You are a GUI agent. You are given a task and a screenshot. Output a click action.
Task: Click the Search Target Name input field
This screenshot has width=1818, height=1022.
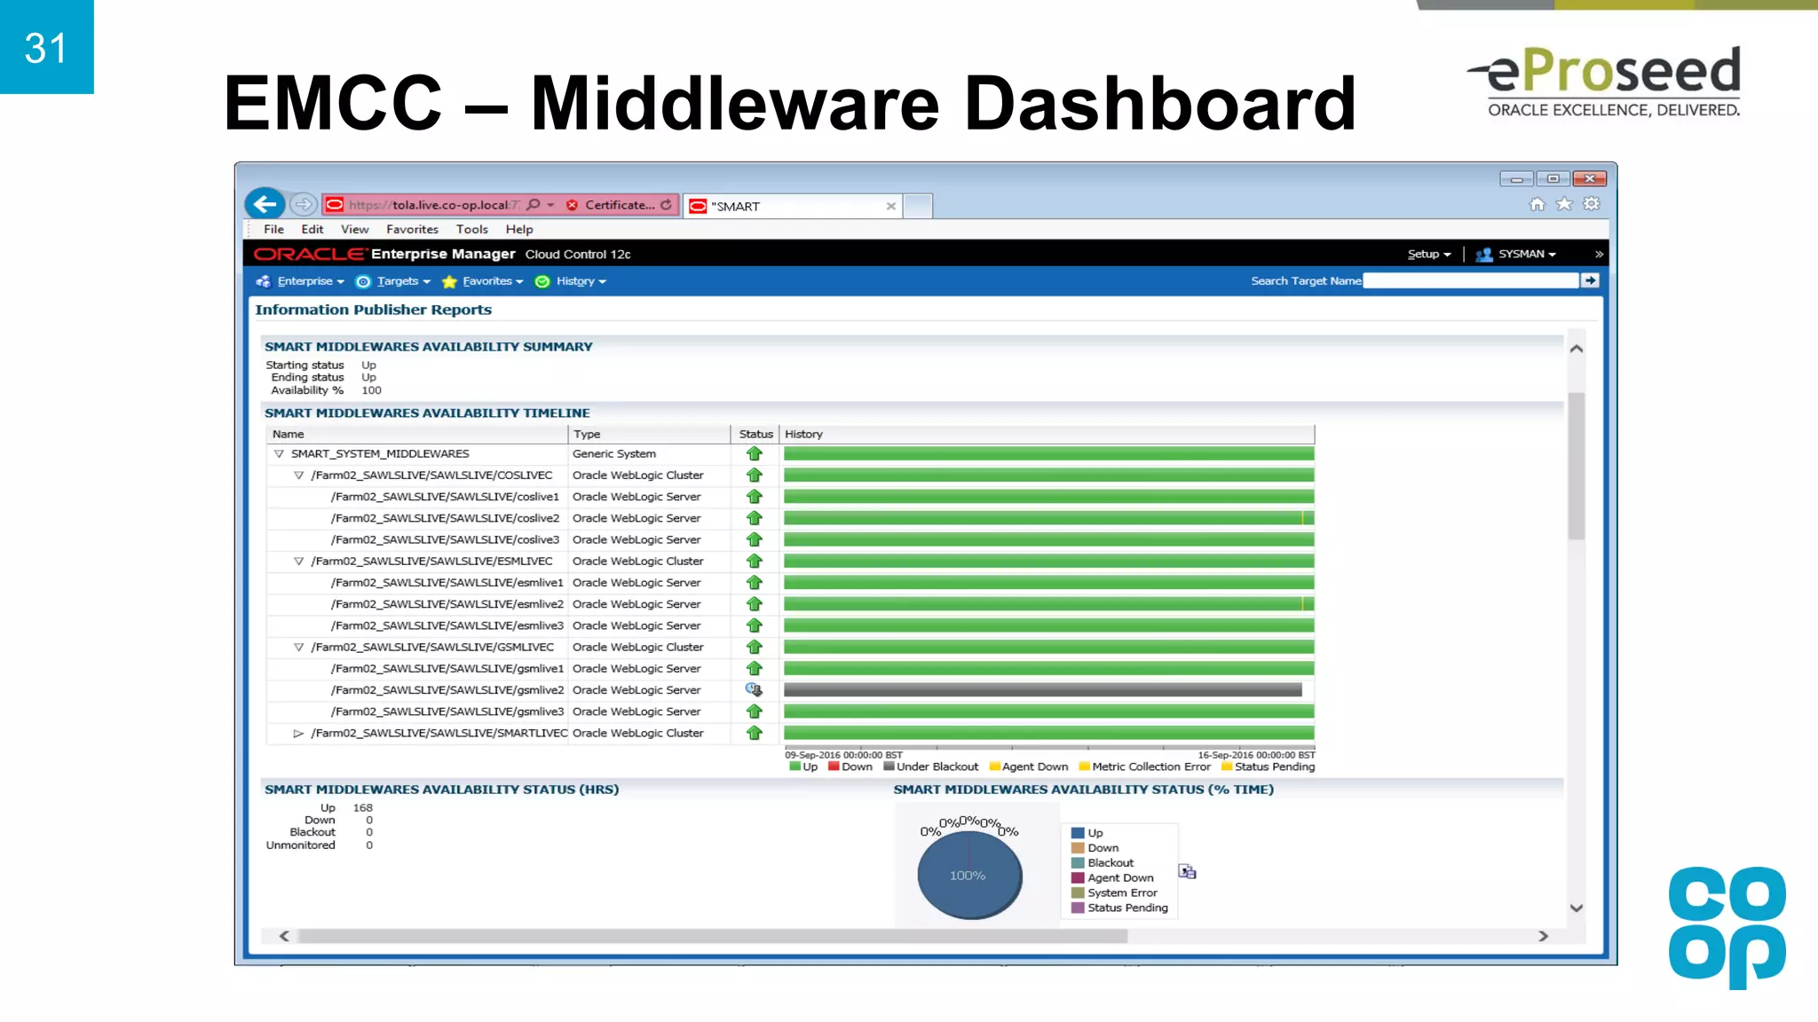(x=1471, y=280)
